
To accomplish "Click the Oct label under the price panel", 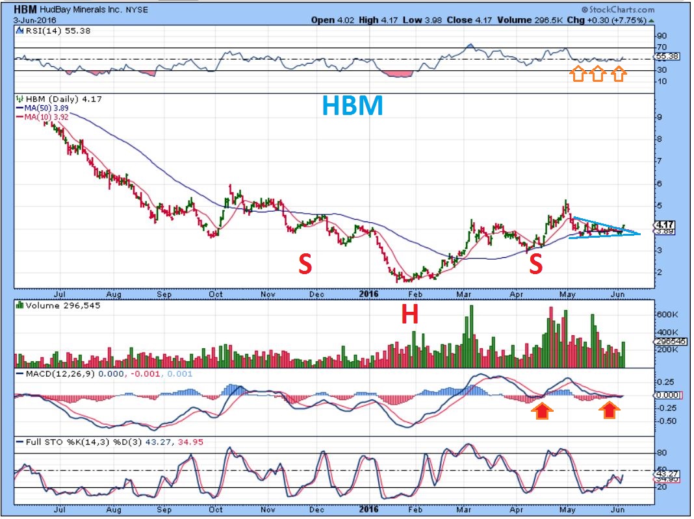I will pyautogui.click(x=216, y=294).
